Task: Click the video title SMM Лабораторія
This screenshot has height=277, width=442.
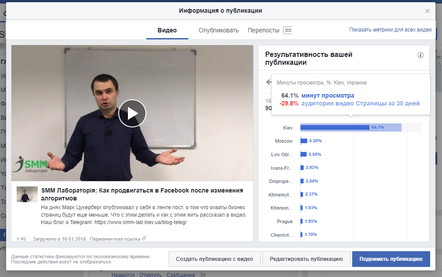Action: [x=142, y=194]
